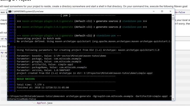Click the '[ pom ]' header line
The width and height of the screenshot is (190, 107).
66,15
